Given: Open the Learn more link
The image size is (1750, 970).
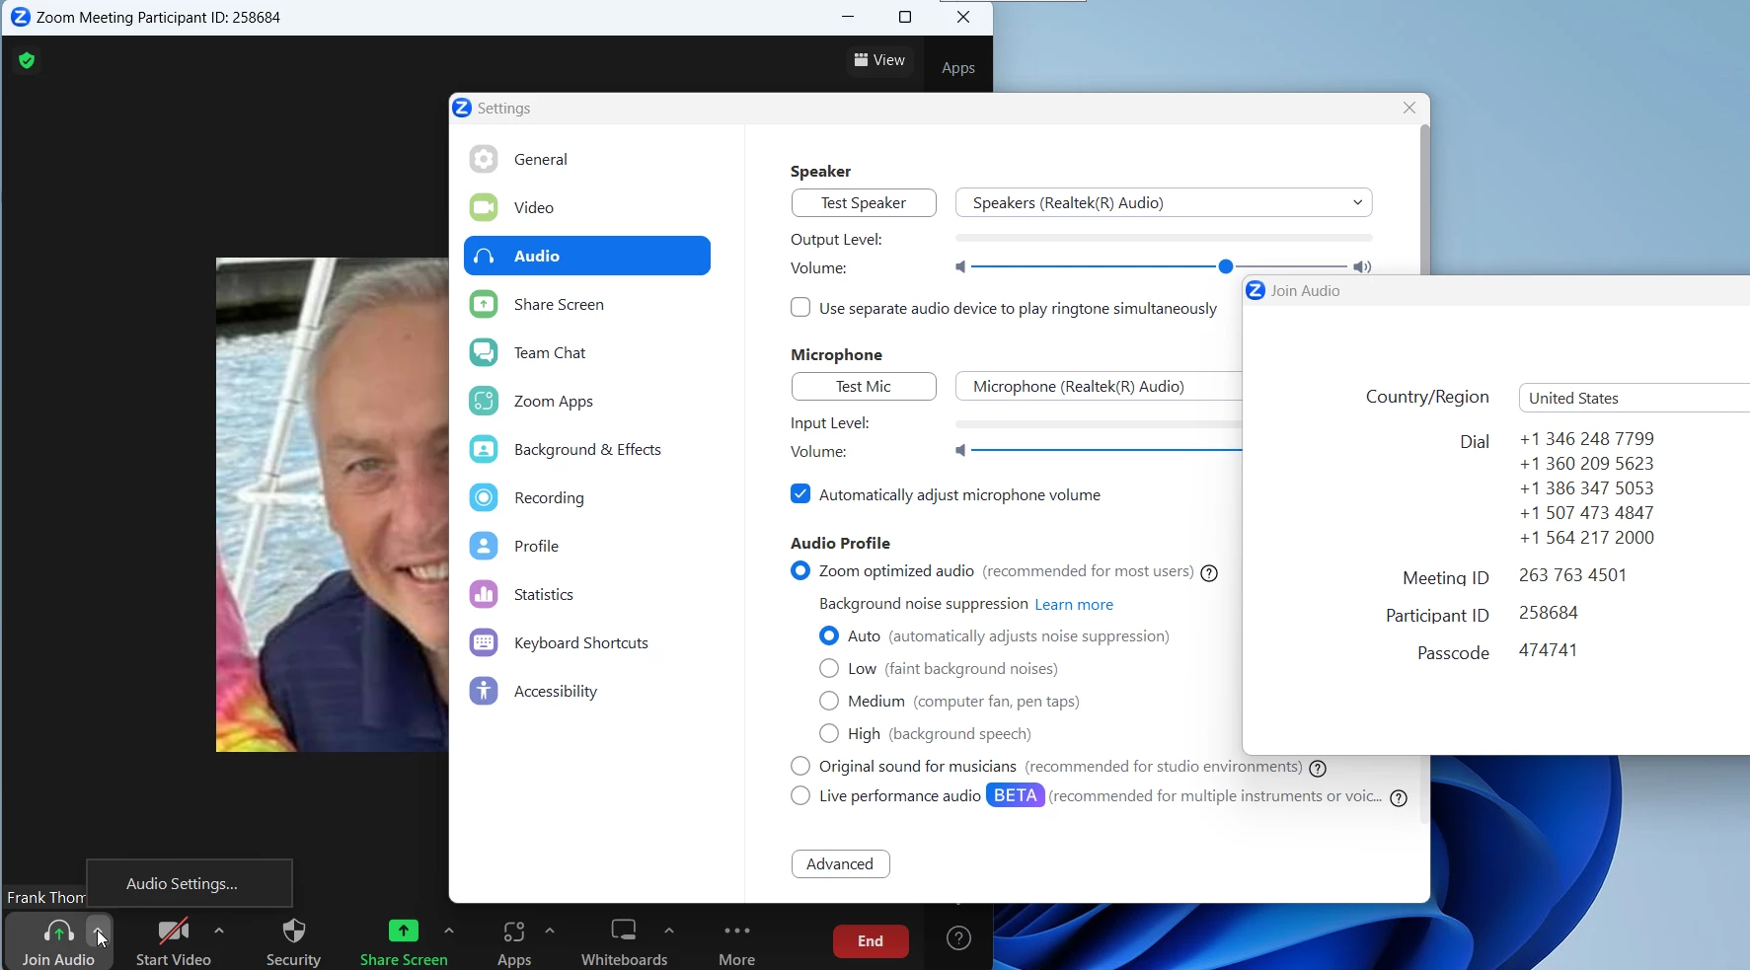Looking at the screenshot, I should pyautogui.click(x=1075, y=605).
